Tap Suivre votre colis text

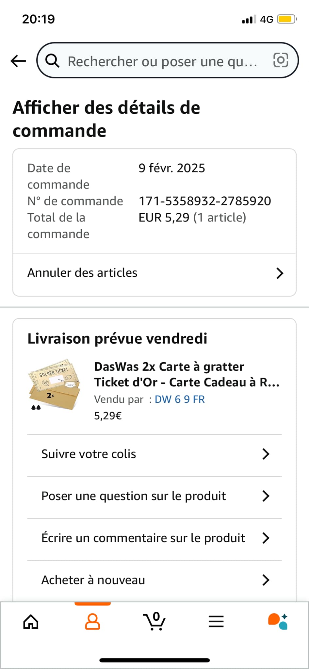coord(89,454)
